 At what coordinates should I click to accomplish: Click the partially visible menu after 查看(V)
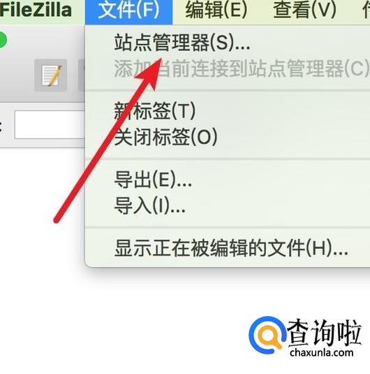coord(366,10)
